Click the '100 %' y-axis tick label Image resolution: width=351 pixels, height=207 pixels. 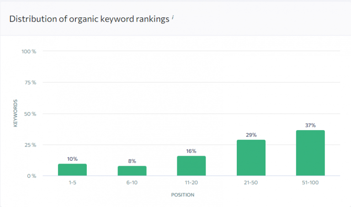click(29, 51)
